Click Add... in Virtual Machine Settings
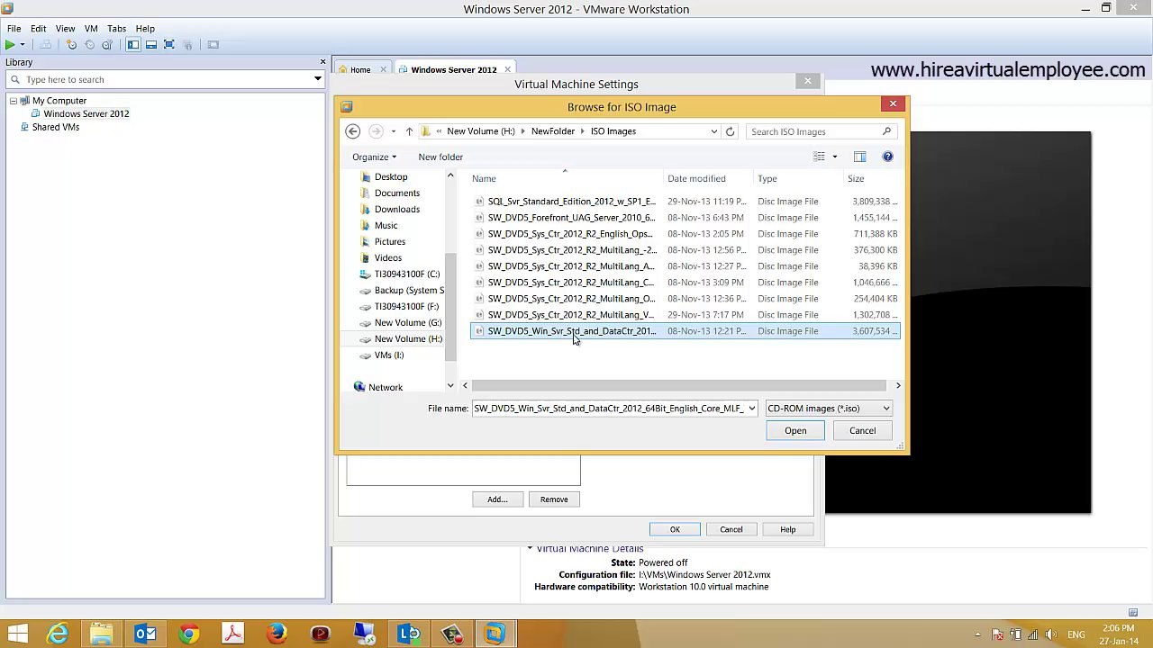This screenshot has height=648, width=1153. tap(497, 499)
